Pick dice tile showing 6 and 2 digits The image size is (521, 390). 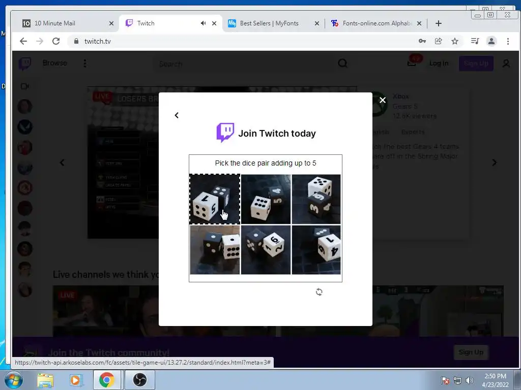click(266, 250)
